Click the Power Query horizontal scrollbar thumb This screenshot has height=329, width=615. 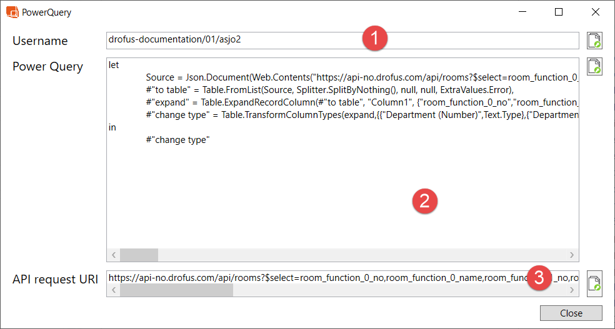click(139, 255)
